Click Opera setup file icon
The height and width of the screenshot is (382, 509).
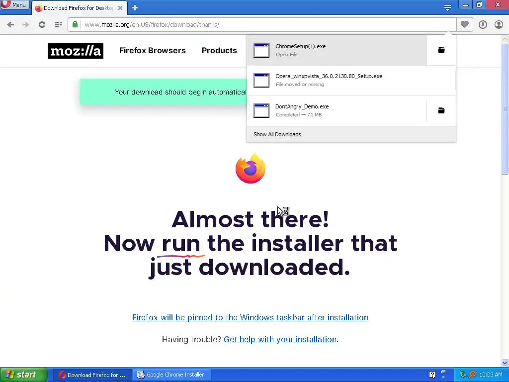click(261, 80)
